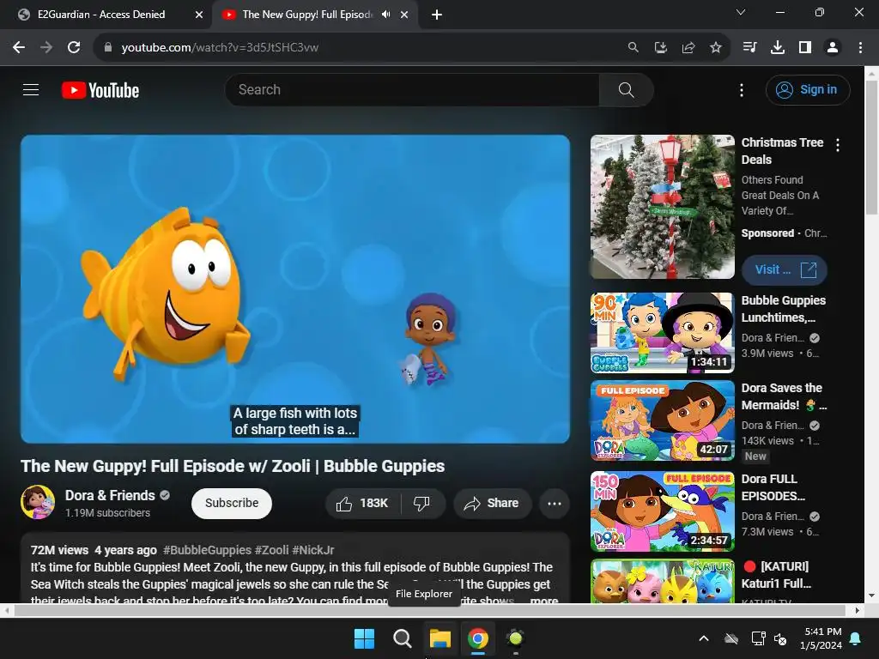Focus the YouTube Search input field

coord(412,89)
